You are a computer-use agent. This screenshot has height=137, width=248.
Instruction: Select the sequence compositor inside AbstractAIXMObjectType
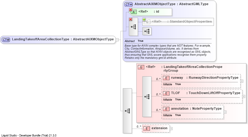click(x=133, y=27)
